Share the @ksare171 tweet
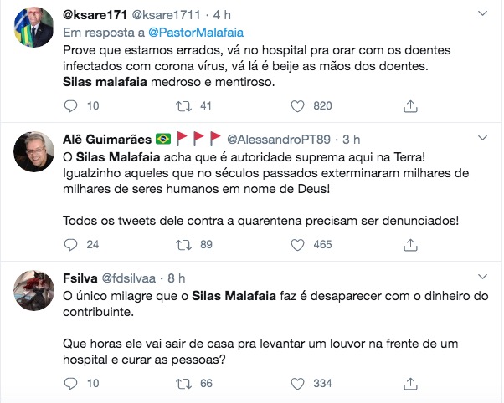 410,105
